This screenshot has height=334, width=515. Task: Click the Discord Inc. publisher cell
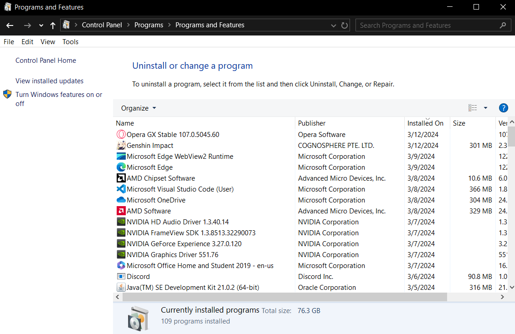(x=316, y=276)
